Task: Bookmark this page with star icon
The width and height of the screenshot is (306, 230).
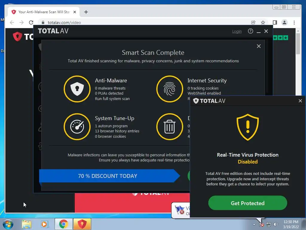Action: pyautogui.click(x=263, y=22)
